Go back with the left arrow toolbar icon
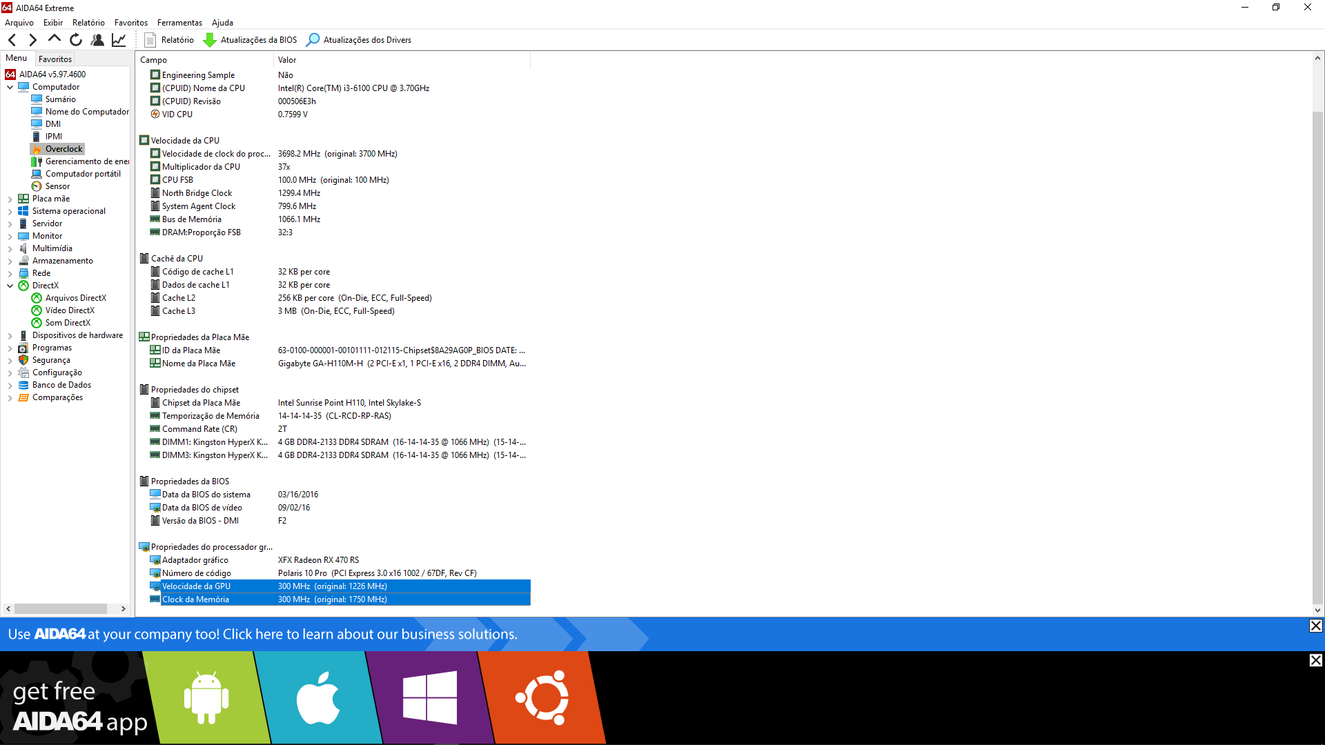 (x=12, y=40)
